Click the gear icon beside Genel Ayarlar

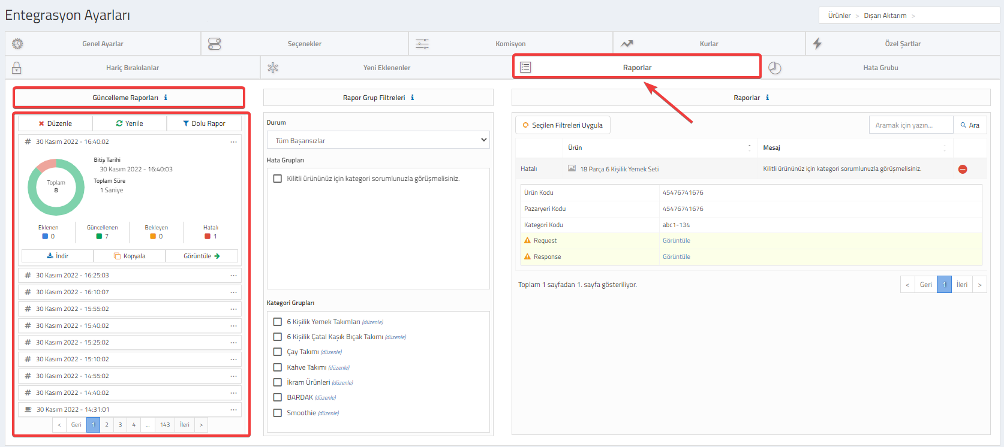(17, 44)
